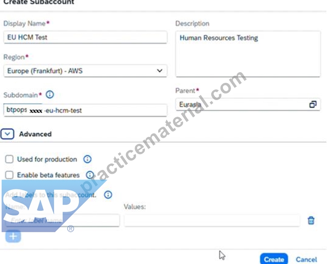Open the Subdomain info icon
Viewport: 327px width, 264px height.
(x=50, y=94)
